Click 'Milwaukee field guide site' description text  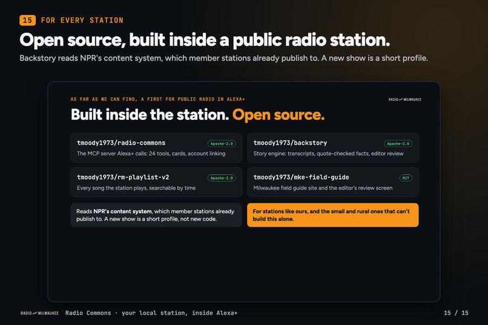323,188
